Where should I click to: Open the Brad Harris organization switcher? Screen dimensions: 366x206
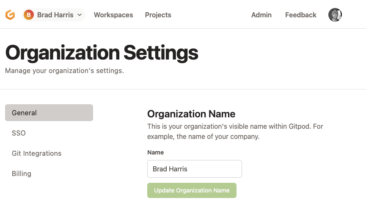click(54, 15)
